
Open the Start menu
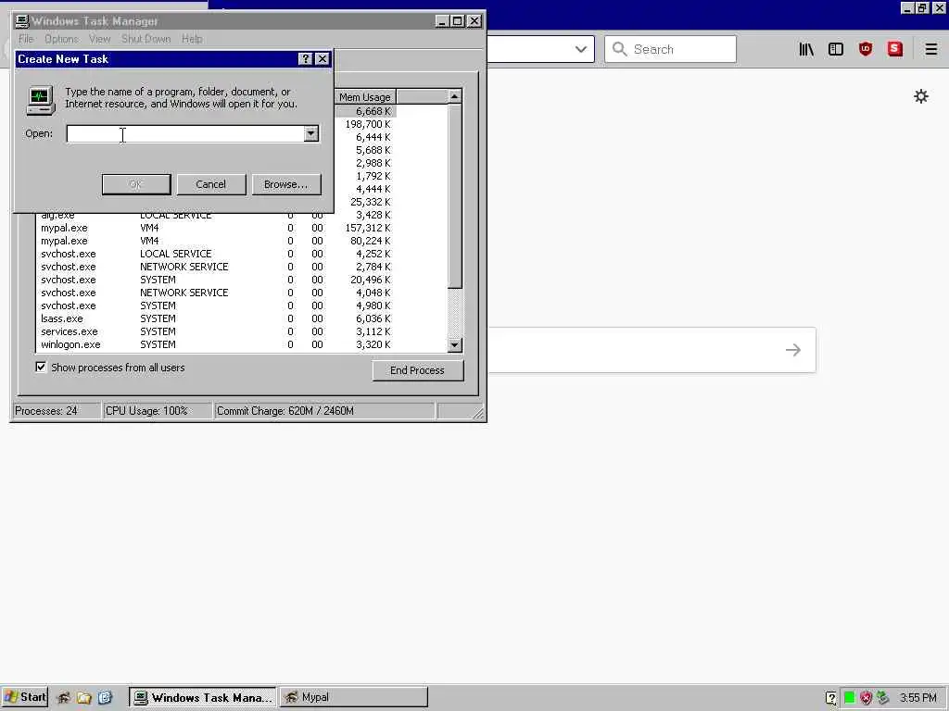pos(25,697)
